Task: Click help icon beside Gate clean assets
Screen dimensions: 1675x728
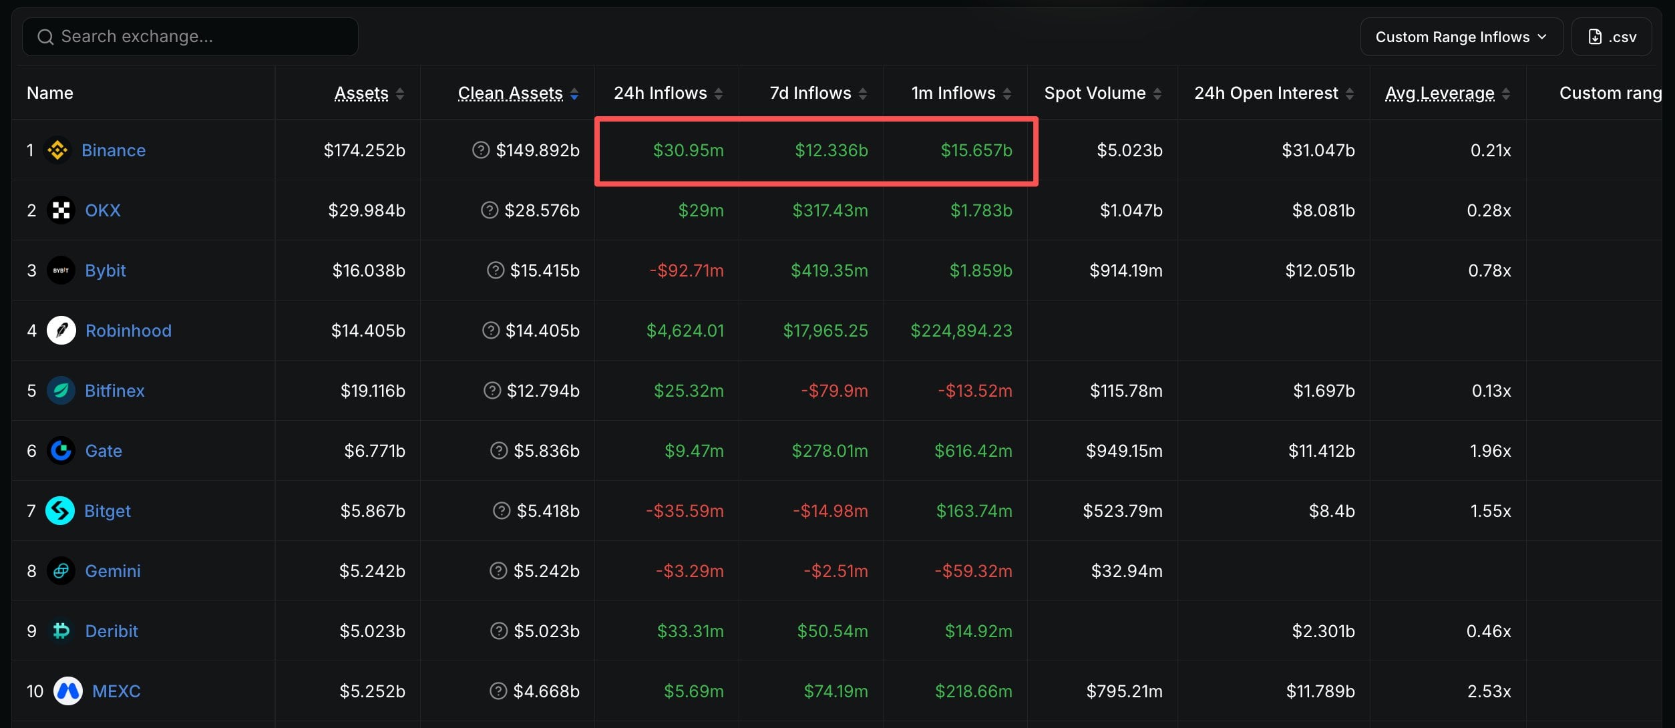Action: click(x=499, y=451)
